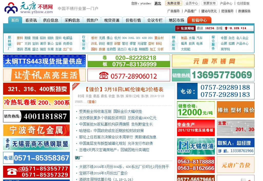This screenshot has height=181, width=263.
Task: Open the 销售热线 4001181887 ad
Action: click(36, 116)
